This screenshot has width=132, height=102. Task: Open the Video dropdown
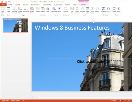[114, 13]
